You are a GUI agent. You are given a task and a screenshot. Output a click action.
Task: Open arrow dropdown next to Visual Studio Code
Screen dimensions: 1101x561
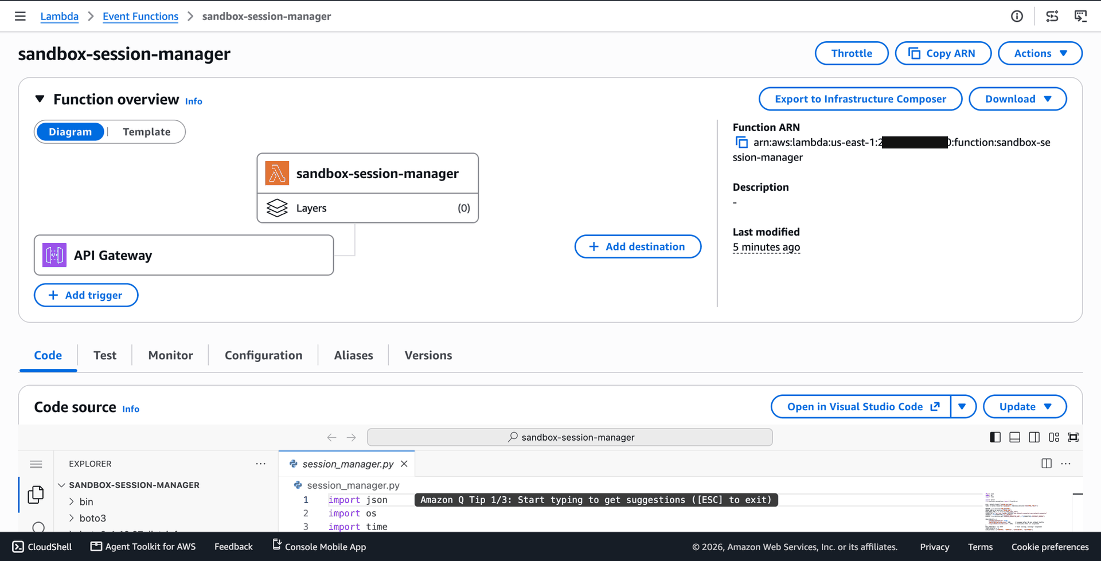pos(963,407)
